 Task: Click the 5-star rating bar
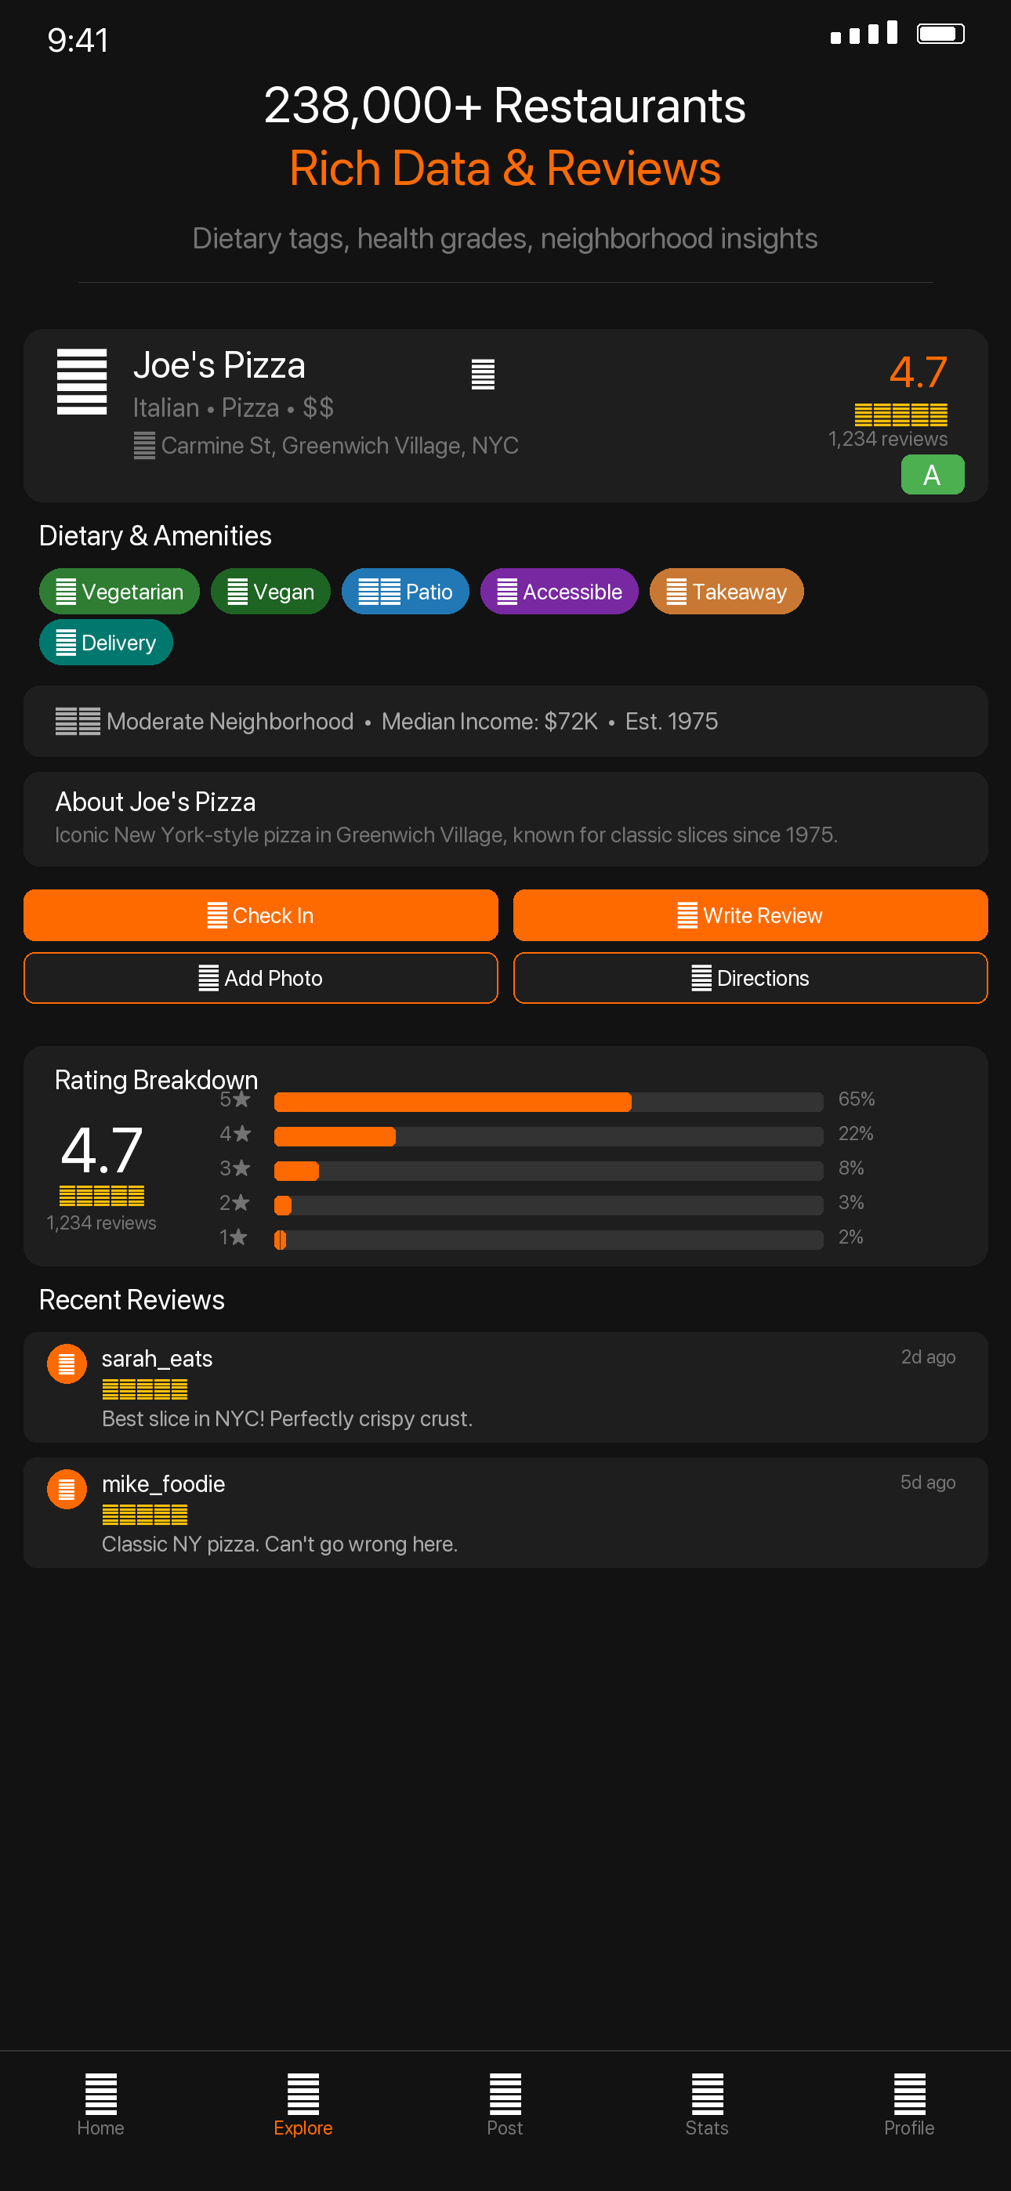pos(548,1102)
